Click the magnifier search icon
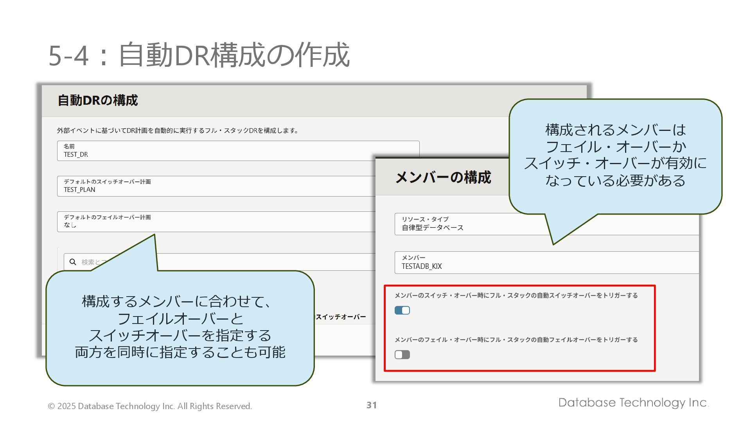751x422 pixels. [x=73, y=262]
